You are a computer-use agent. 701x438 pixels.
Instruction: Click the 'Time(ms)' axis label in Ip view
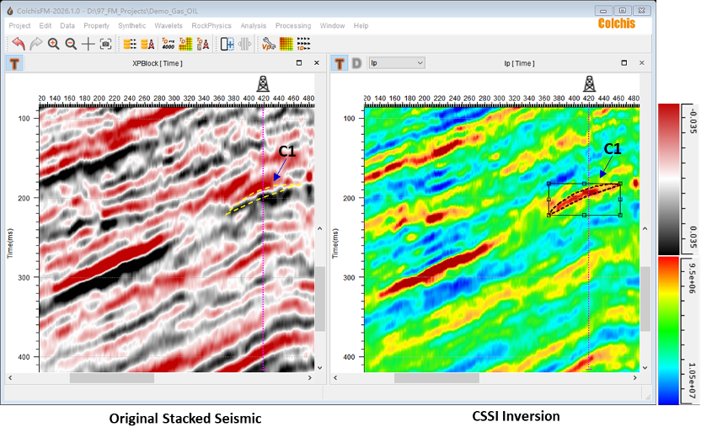coord(335,243)
